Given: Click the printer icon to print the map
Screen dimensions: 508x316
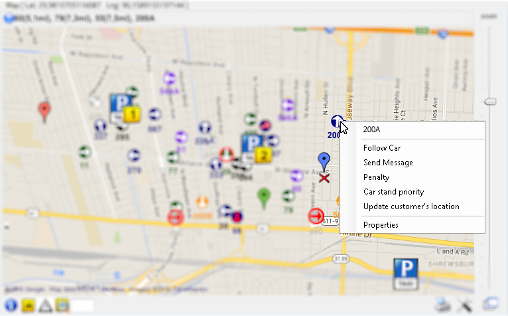Looking at the screenshot, I should pos(442,305).
